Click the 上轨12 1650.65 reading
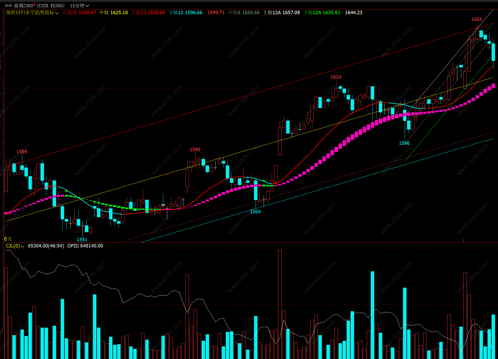 coord(148,13)
